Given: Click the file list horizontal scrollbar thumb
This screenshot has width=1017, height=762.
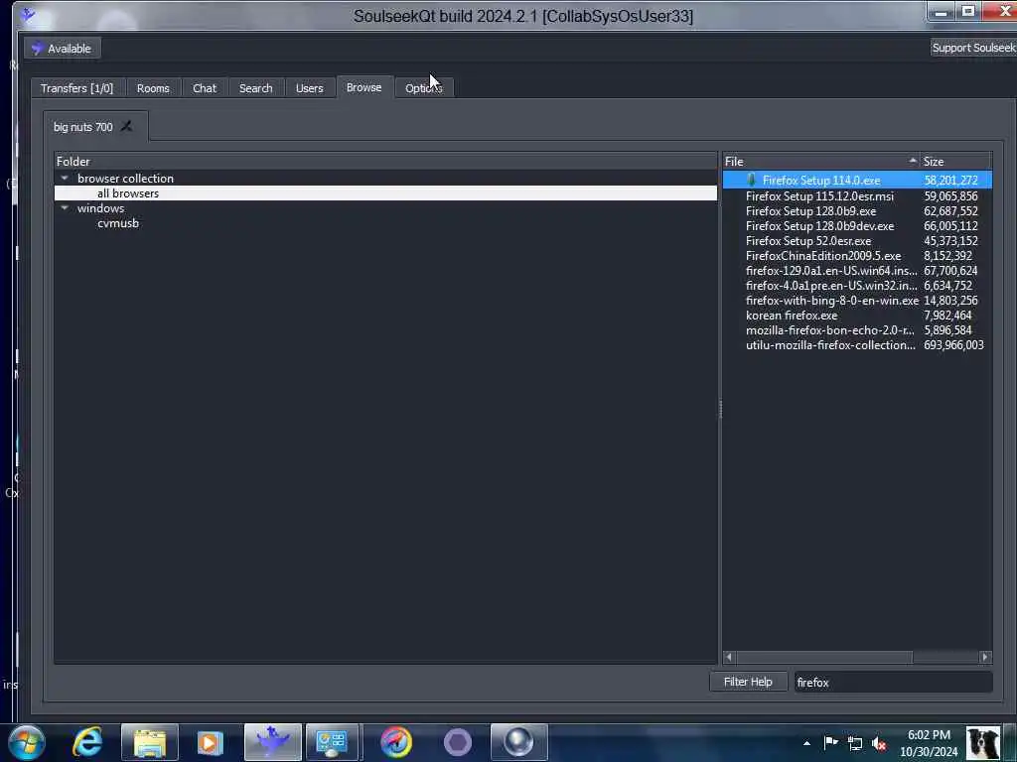Looking at the screenshot, I should click(x=823, y=657).
